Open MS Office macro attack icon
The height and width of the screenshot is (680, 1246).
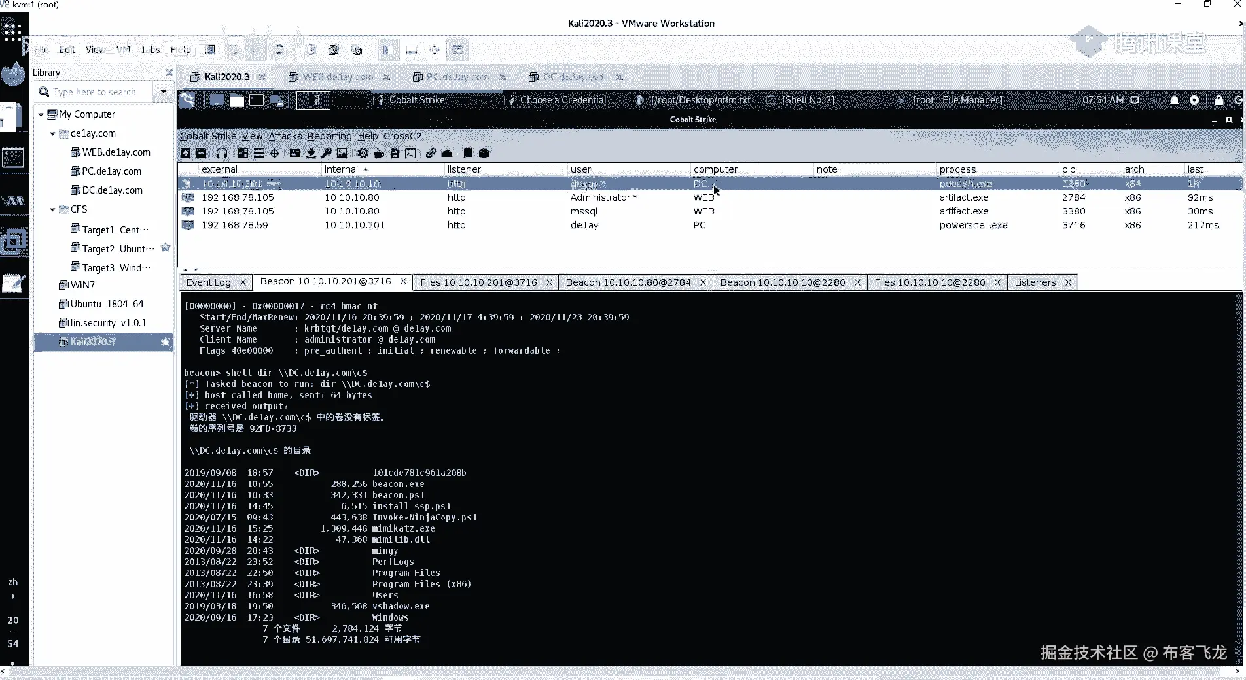tap(395, 153)
